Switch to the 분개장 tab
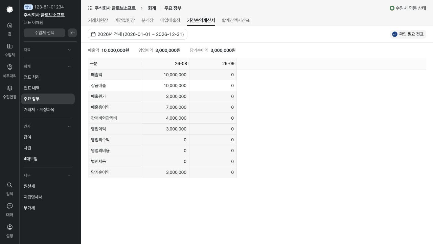Viewport: 433px width, 244px height. pyautogui.click(x=147, y=20)
